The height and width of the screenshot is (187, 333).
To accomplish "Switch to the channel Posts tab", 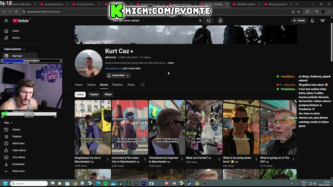I will 131,85.
